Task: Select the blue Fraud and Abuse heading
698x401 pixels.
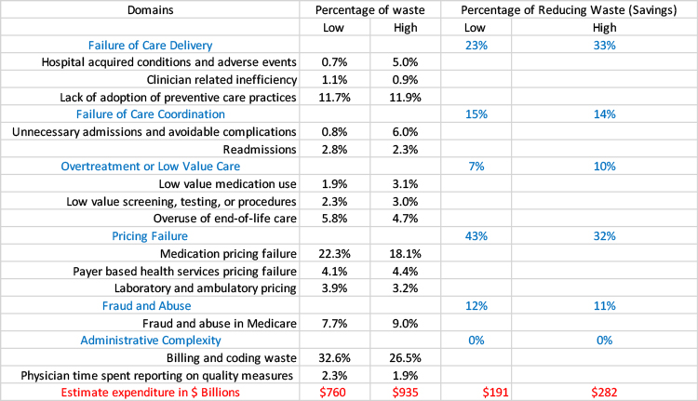Action: pyautogui.click(x=150, y=305)
